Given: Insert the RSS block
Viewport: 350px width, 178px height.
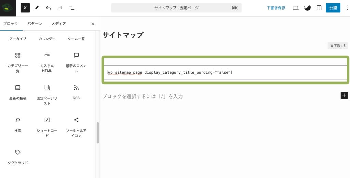Looking at the screenshot, I should [x=76, y=92].
